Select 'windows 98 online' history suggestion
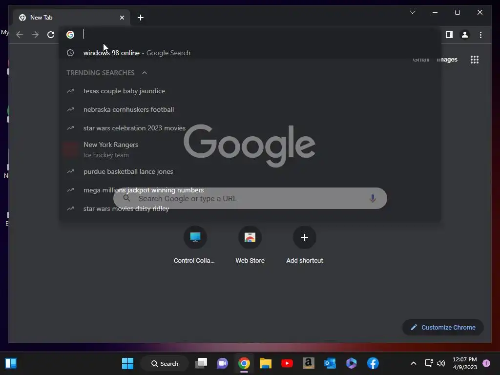The height and width of the screenshot is (375, 500). tap(250, 53)
